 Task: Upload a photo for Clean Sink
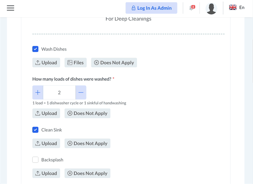(x=46, y=143)
